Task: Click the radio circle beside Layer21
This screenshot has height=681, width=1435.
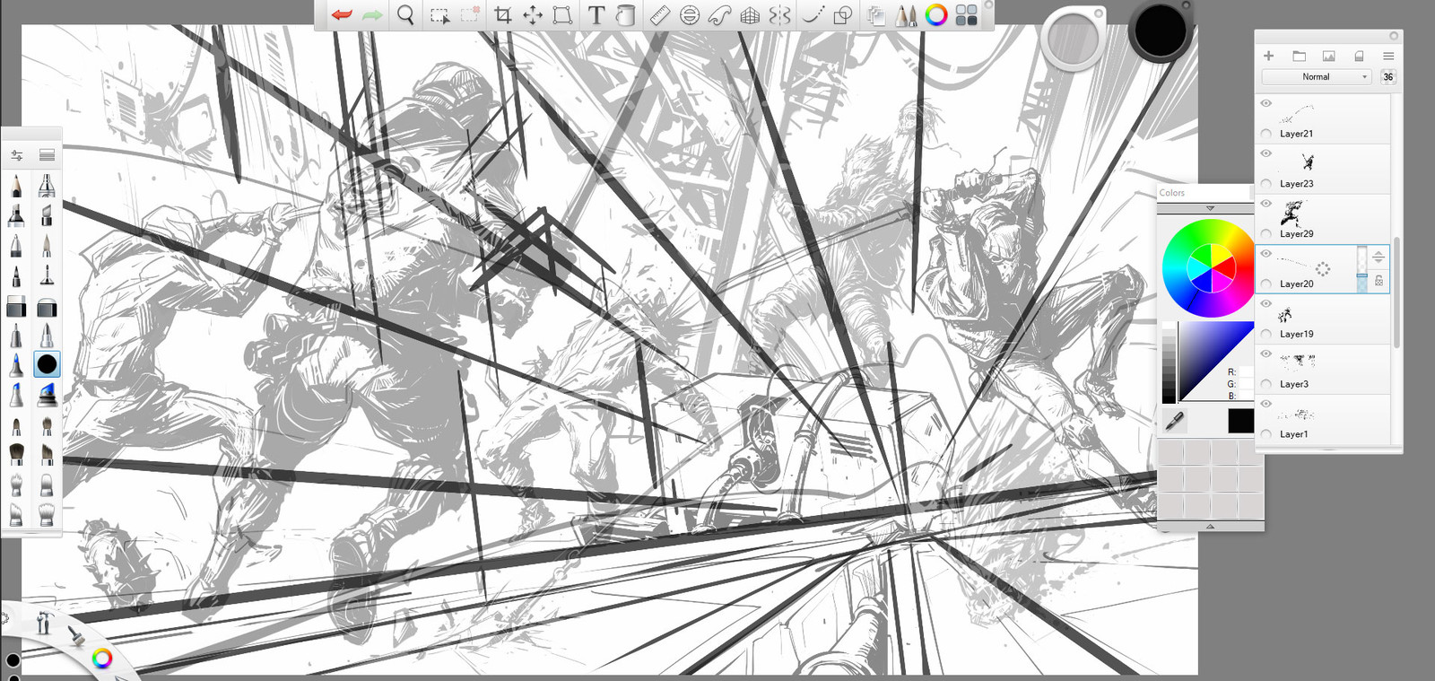Action: click(1266, 133)
